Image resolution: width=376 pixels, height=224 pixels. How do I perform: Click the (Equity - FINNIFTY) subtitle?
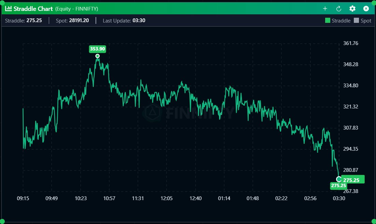(x=76, y=9)
